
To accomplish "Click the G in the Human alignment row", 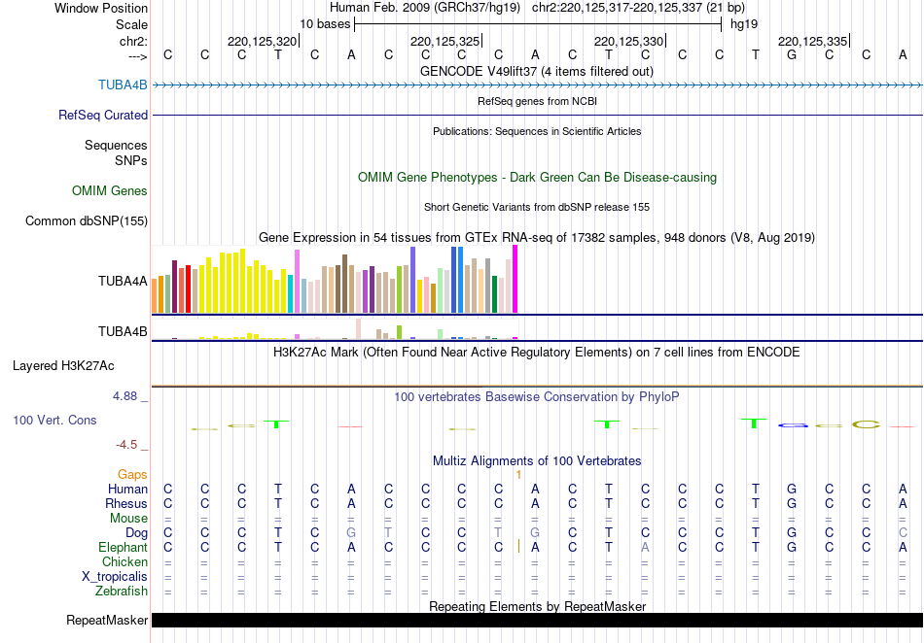I will (792, 489).
